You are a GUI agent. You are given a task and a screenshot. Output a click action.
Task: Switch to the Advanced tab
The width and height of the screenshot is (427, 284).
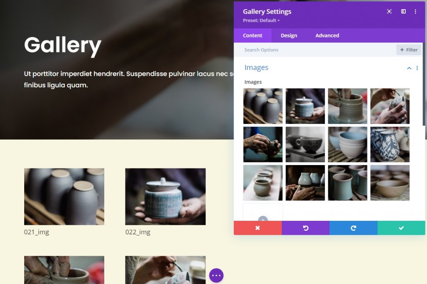tap(327, 35)
